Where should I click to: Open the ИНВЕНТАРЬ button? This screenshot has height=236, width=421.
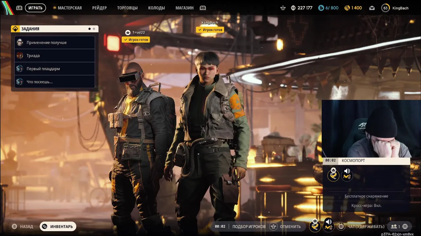click(x=58, y=226)
